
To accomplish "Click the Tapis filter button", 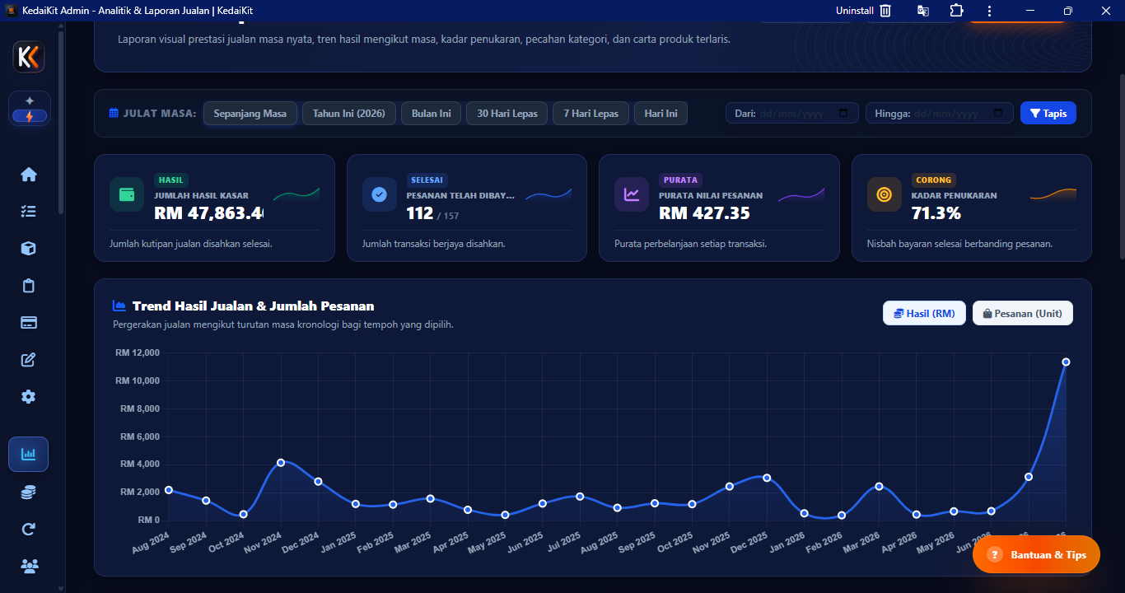I will (1048, 114).
